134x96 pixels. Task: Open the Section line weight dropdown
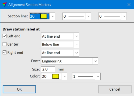coord(77,16)
